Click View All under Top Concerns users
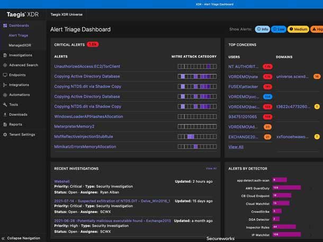 [x=236, y=147]
